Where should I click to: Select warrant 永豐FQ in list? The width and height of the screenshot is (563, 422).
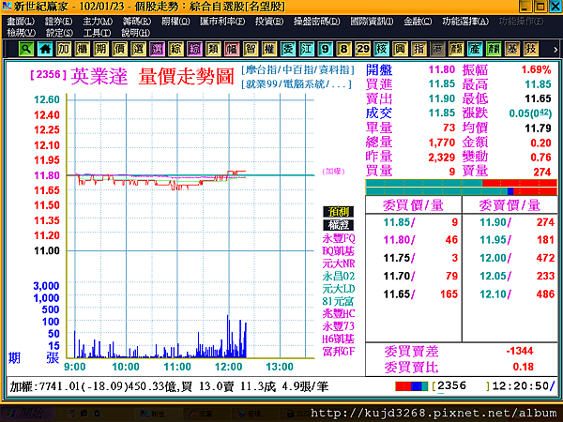339,238
